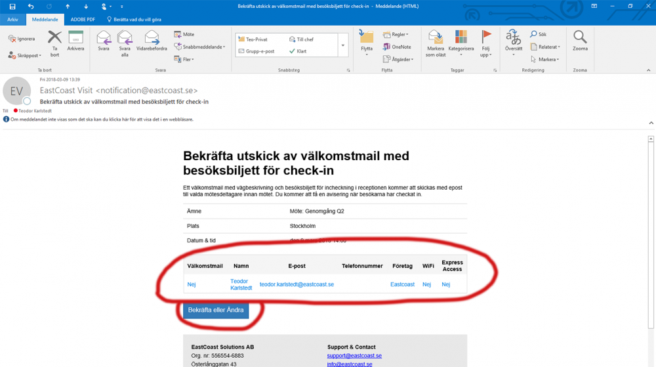656x367 pixels.
Task: Archive the message using Arkivera
Action: coord(75,41)
